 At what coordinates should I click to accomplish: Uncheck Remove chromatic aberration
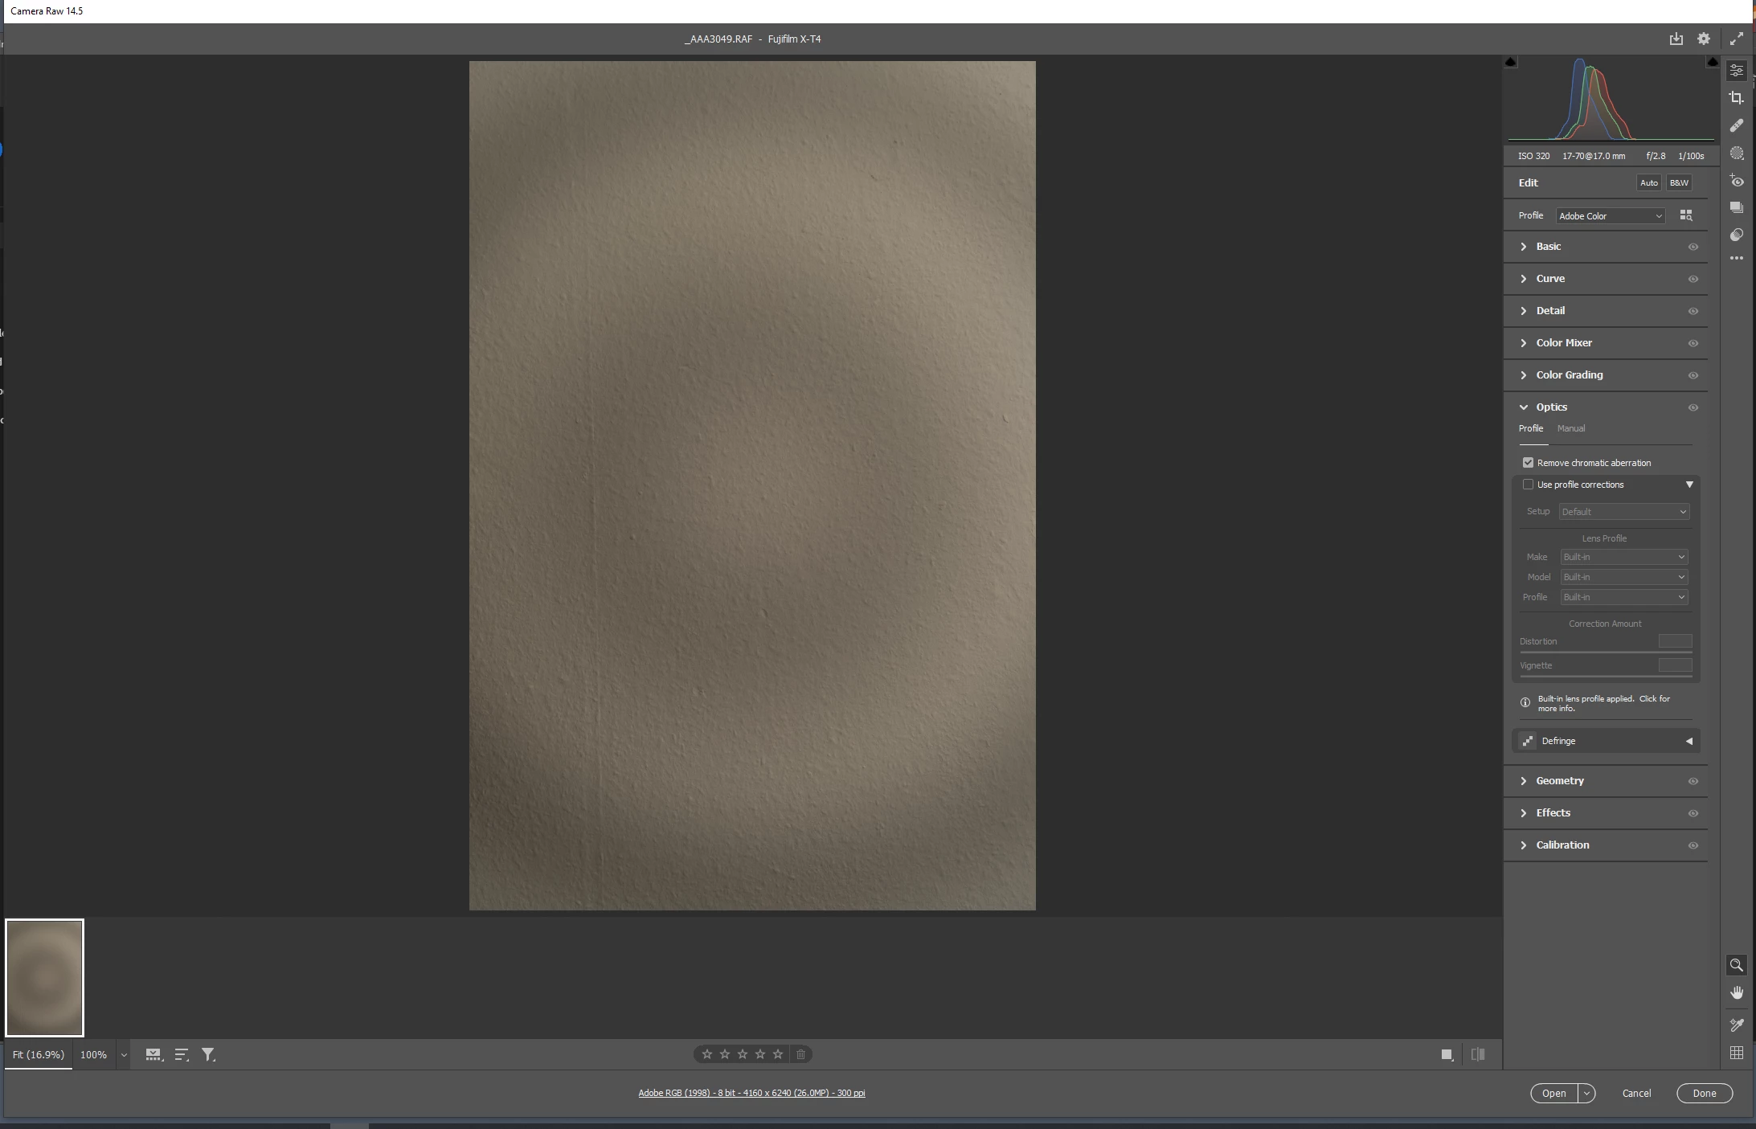pos(1528,463)
